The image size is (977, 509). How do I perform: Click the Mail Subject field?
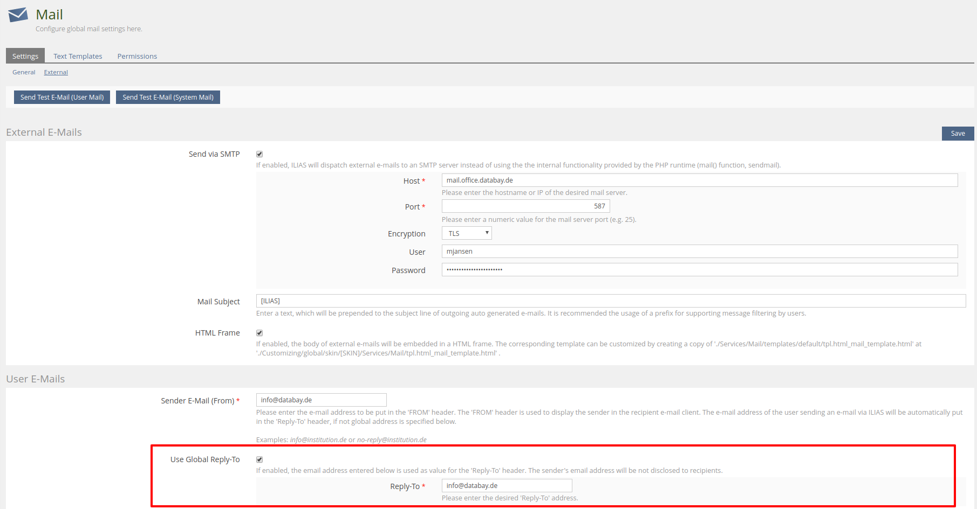pyautogui.click(x=611, y=301)
